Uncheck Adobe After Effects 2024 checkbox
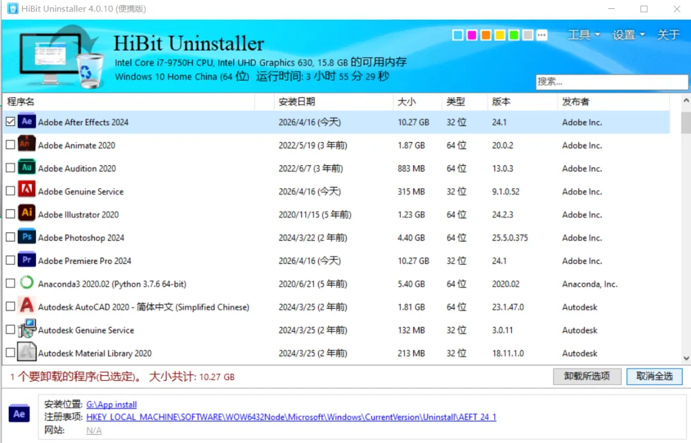 click(x=11, y=122)
